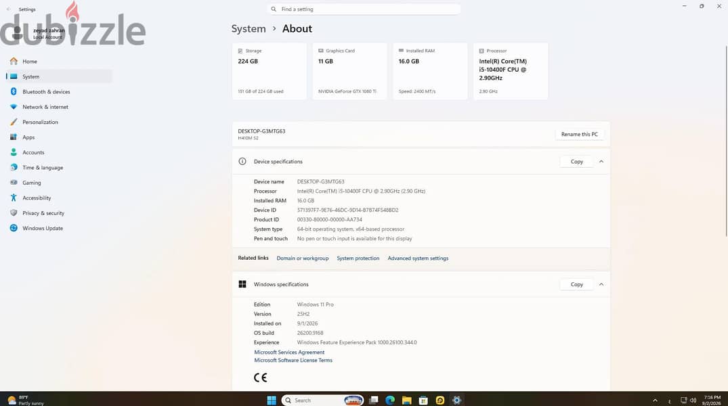Go back using the Settings back arrow
This screenshot has width=728, height=406.
click(8, 9)
